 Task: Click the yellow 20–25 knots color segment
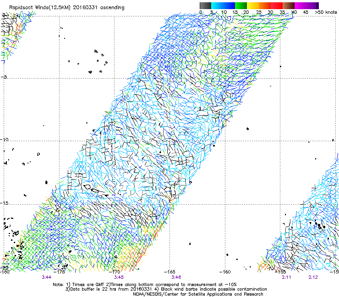tap(253, 5)
